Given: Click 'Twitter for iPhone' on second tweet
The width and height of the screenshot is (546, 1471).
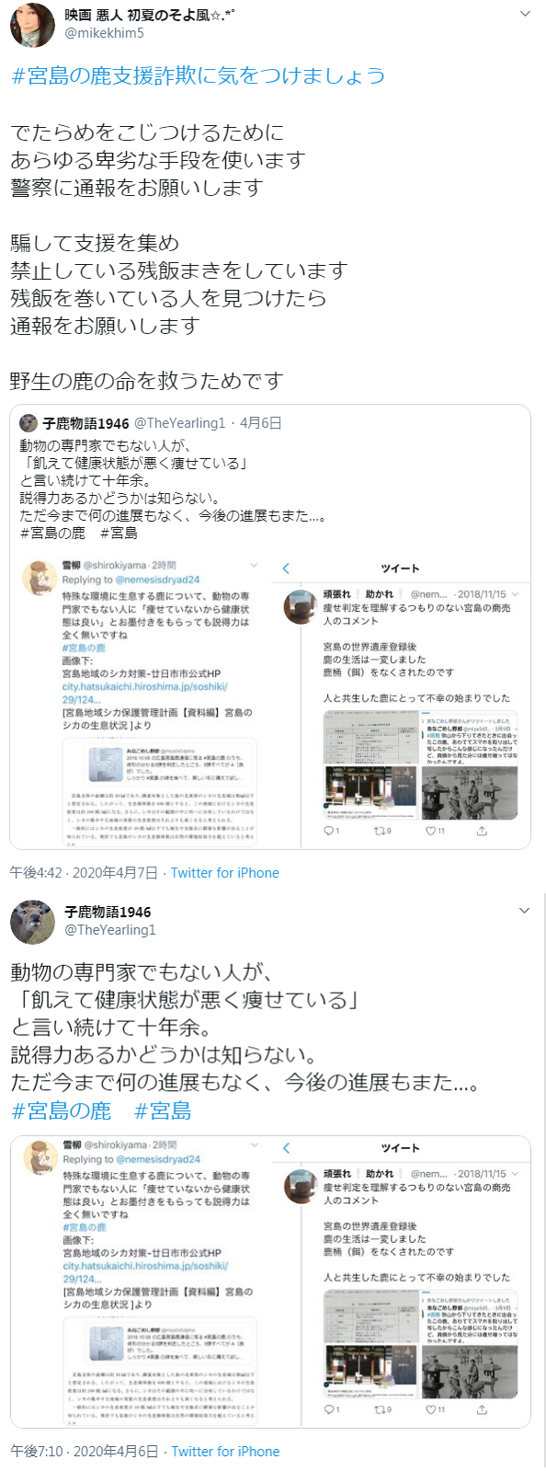Looking at the screenshot, I should click(226, 1452).
